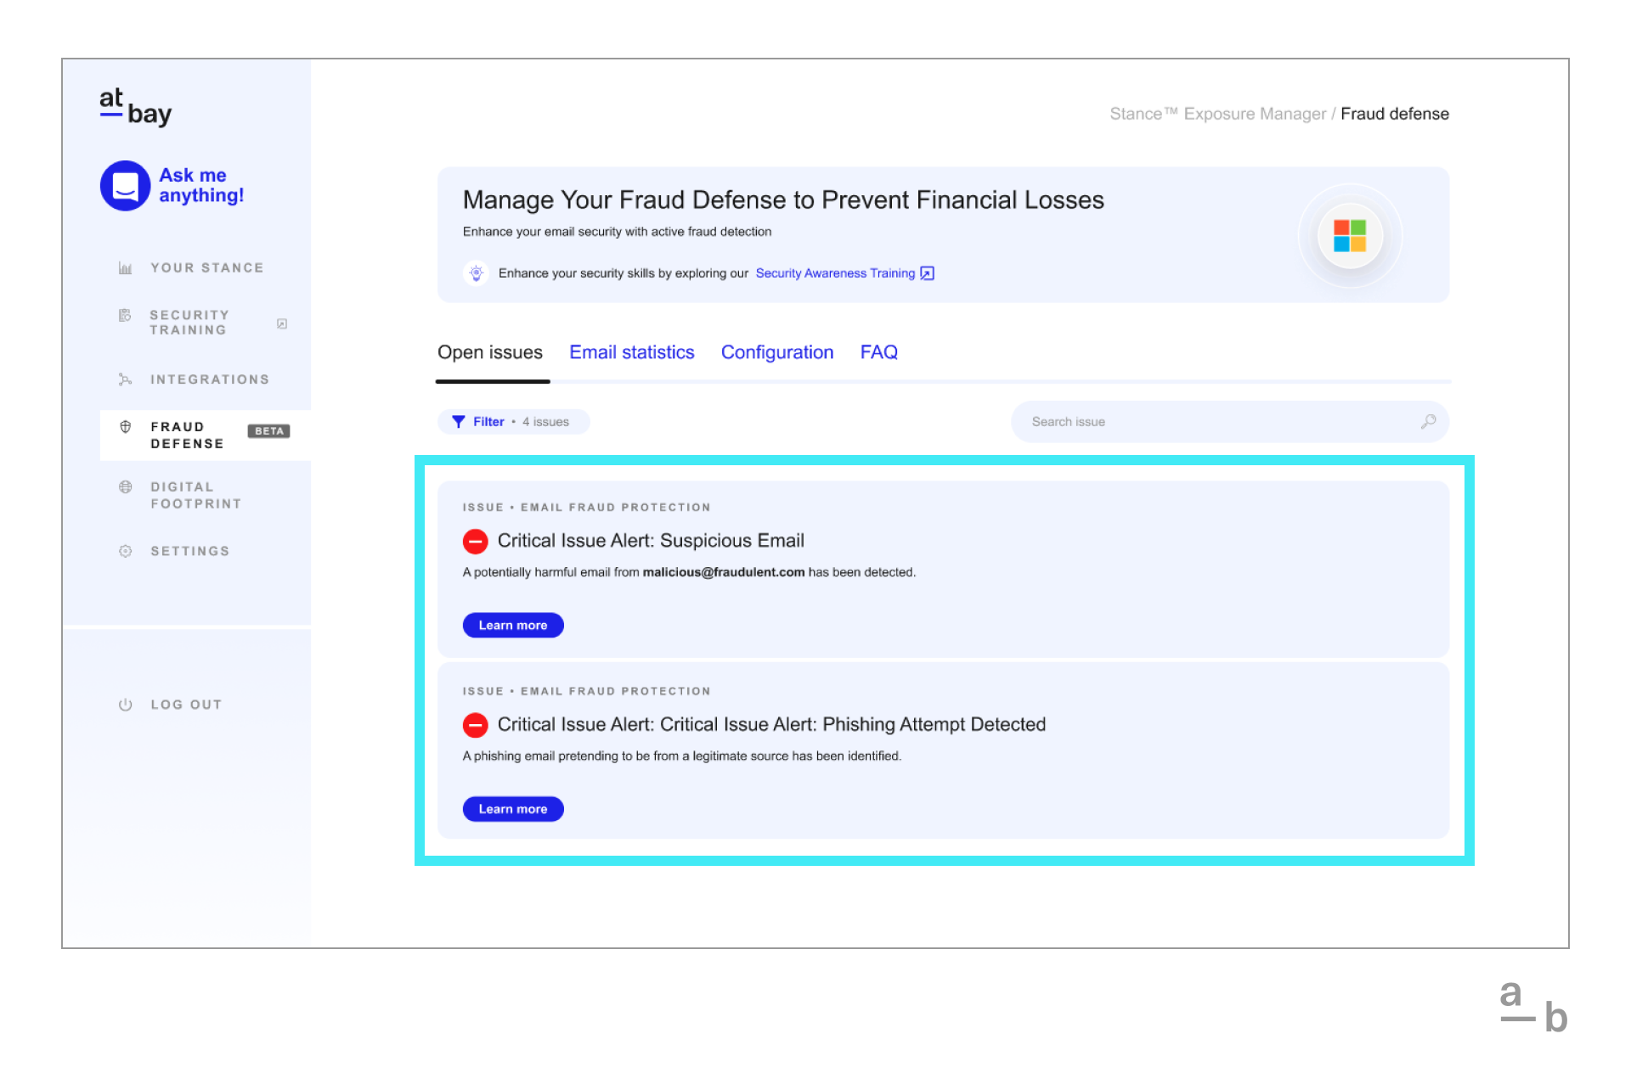This screenshot has height=1090, width=1631.
Task: Click Learn more for Phishing Attempt alert
Action: point(513,809)
